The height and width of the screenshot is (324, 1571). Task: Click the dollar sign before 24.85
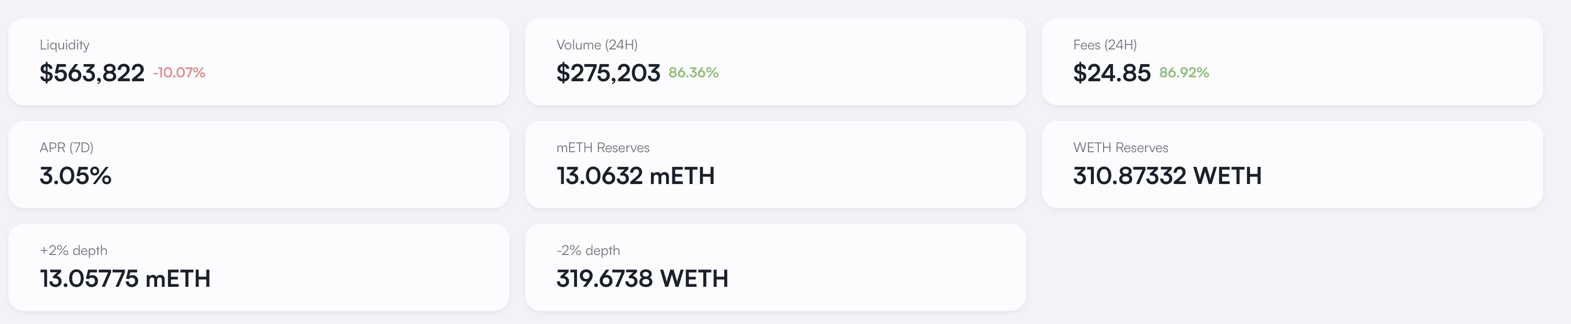tap(1080, 73)
